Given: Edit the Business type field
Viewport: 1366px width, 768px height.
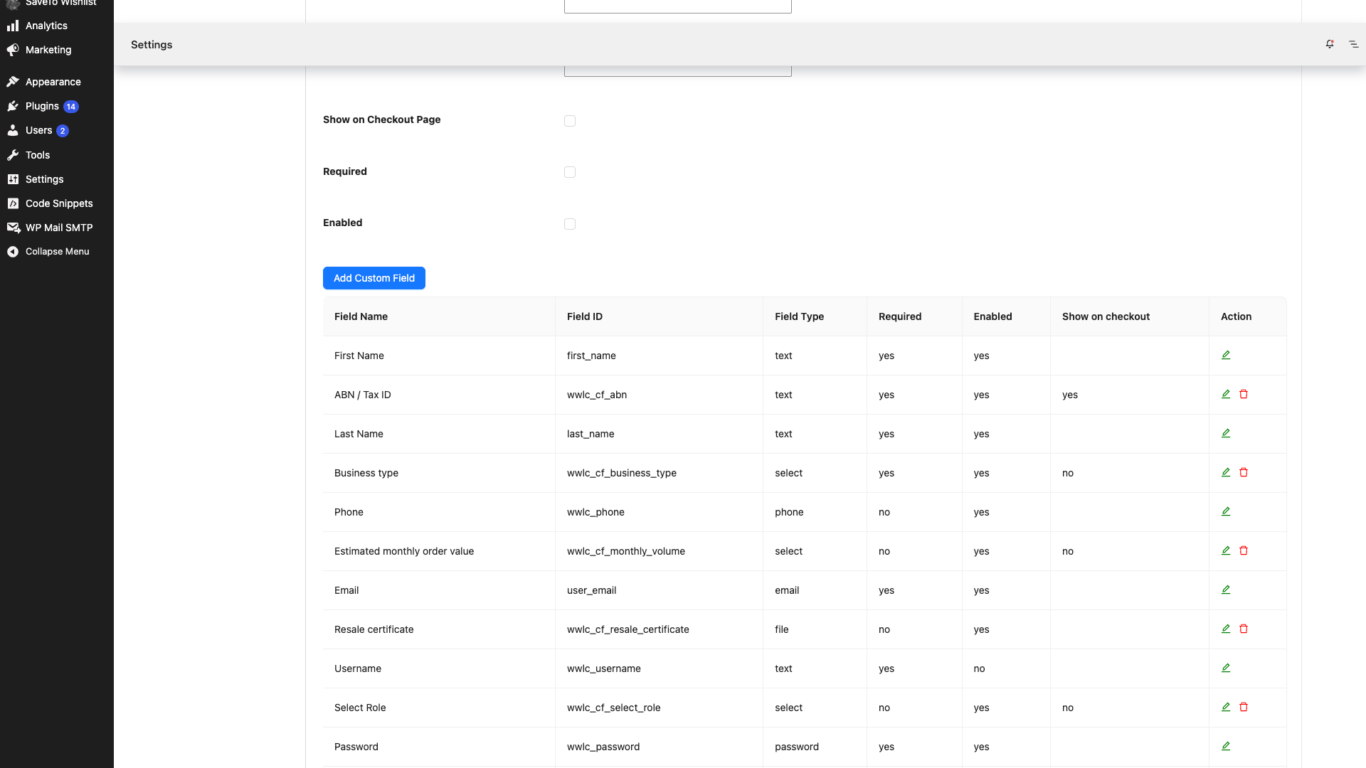Looking at the screenshot, I should (x=1226, y=472).
